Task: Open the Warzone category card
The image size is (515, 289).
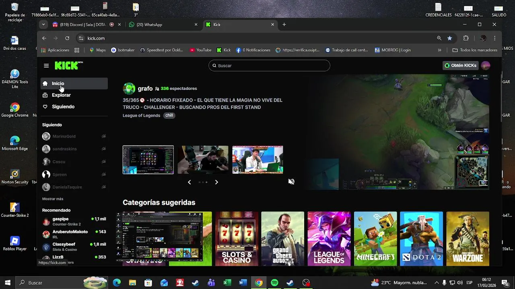Action: [468, 238]
